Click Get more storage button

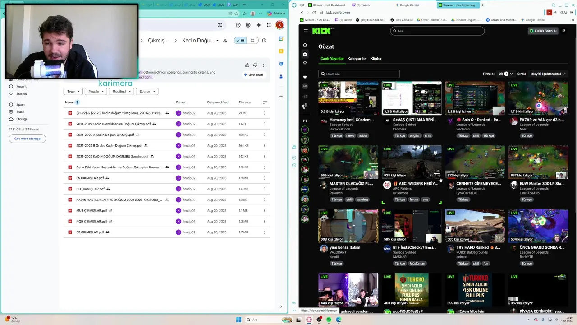[x=27, y=139]
